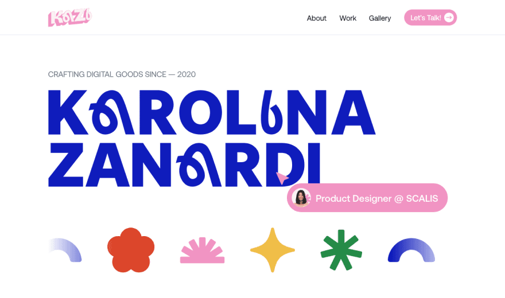The width and height of the screenshot is (505, 298).
Task: Go to the Work section
Action: pos(348,18)
